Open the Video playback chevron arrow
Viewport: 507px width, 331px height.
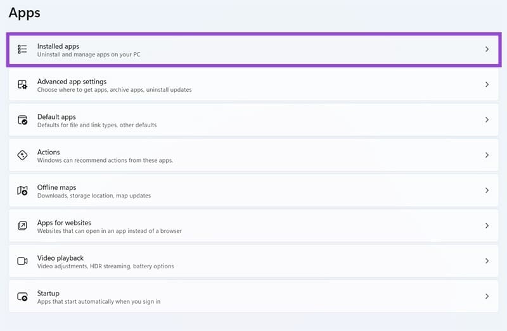coord(487,261)
